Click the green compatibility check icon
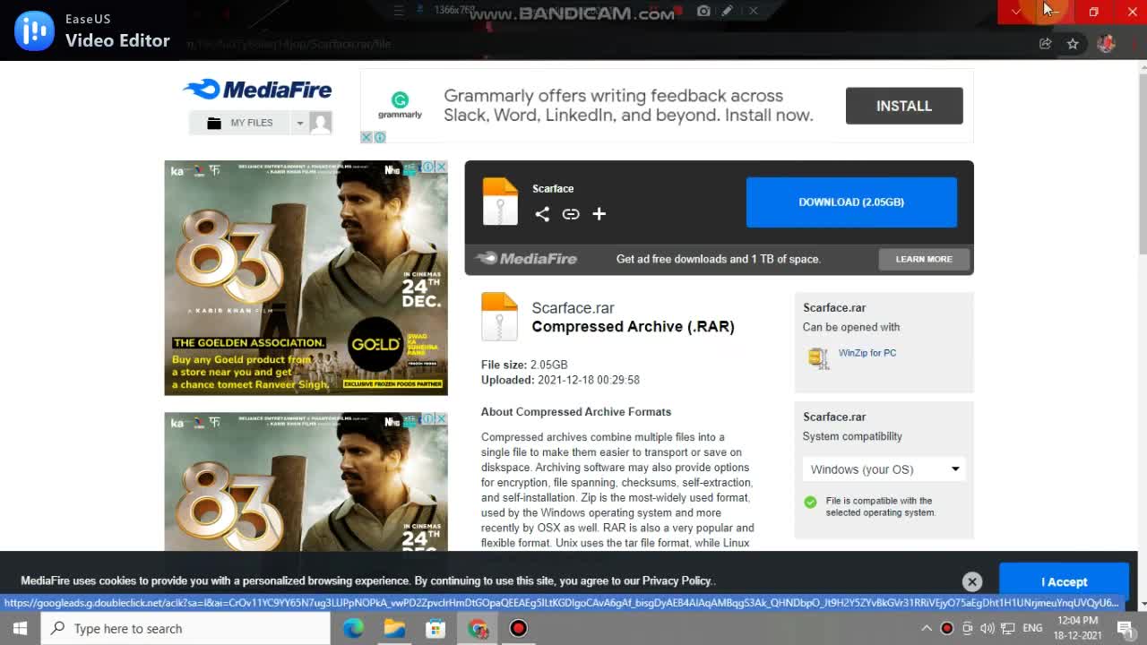This screenshot has width=1147, height=645. click(x=811, y=503)
